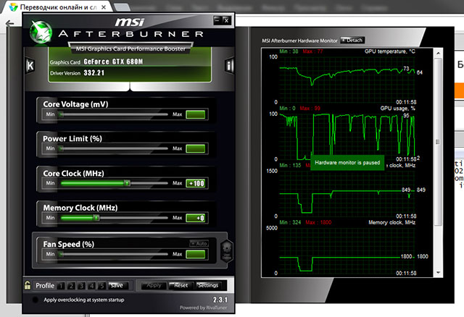Close the 'Переводчик онлайн' browser tab
The height and width of the screenshot is (317, 464).
coord(104,7)
